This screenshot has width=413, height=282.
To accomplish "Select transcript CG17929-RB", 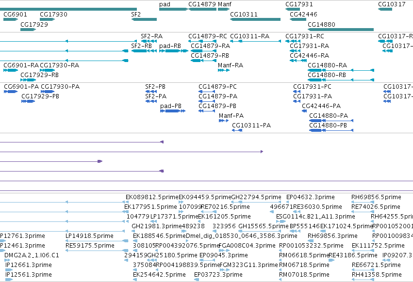I will 28,80.
